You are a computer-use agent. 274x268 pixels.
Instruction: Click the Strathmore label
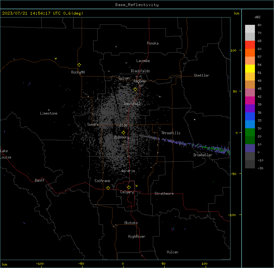pyautogui.click(x=164, y=194)
